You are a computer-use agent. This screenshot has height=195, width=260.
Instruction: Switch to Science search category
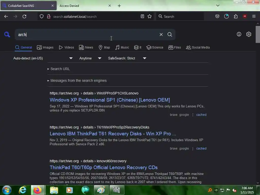(x=155, y=47)
